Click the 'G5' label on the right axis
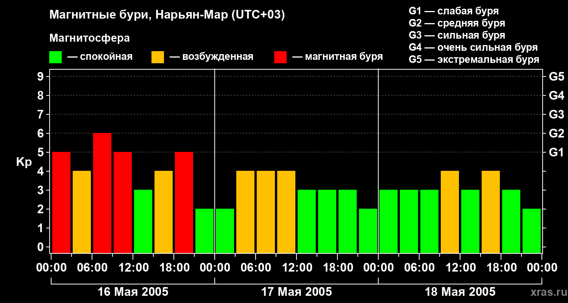This screenshot has width=568, height=303. coord(556,77)
